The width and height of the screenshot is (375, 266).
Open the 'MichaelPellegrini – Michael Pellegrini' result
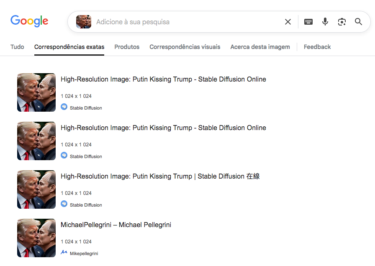(116, 225)
